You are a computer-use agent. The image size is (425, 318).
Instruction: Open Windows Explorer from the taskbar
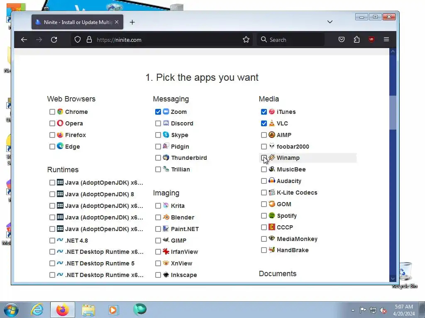[x=88, y=310]
